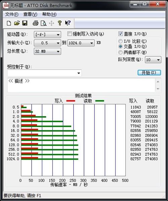Screen dimensions: 168x201
Task: Click the context help pointer icon
Action: tap(68, 23)
